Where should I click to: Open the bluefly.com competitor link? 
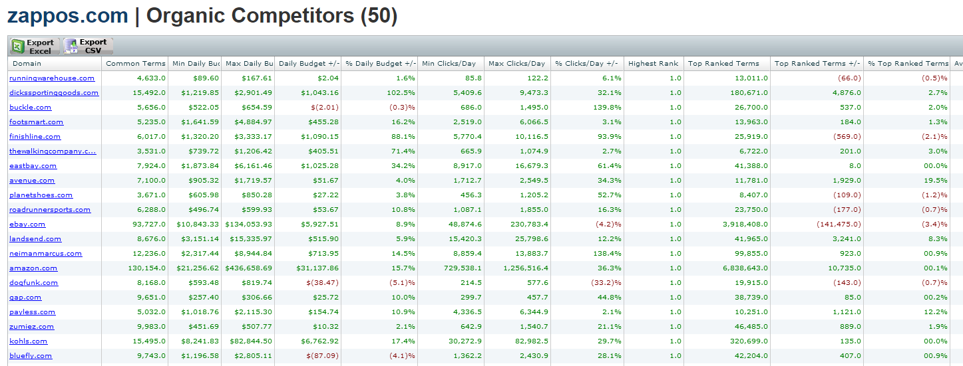[x=31, y=356]
